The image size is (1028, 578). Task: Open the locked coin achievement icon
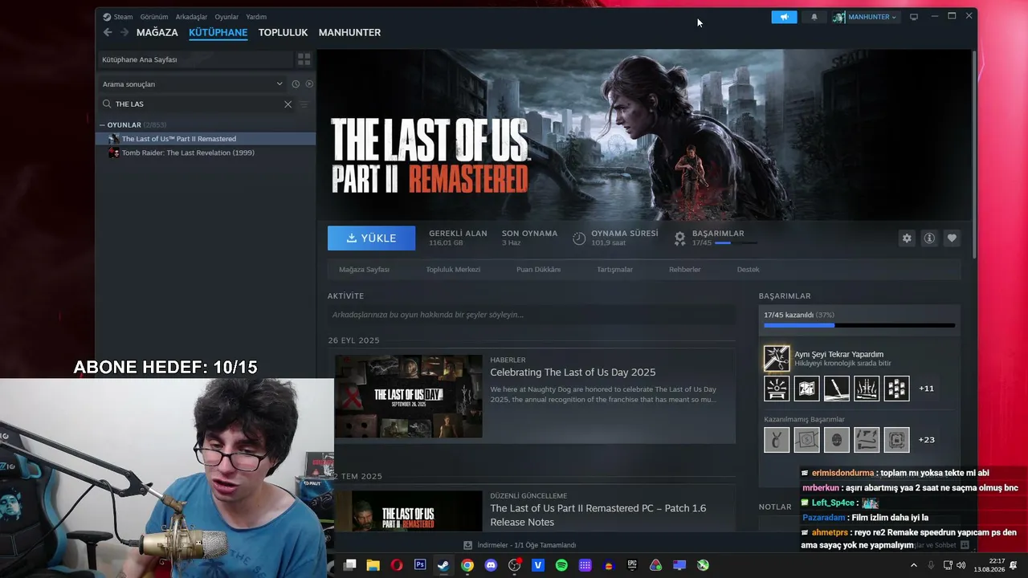tap(806, 440)
